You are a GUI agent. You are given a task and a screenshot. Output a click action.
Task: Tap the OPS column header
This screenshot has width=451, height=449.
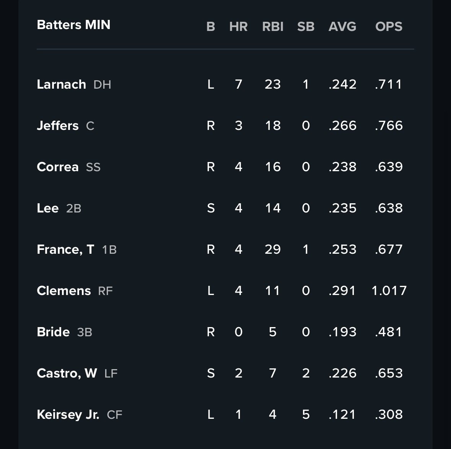tap(389, 26)
